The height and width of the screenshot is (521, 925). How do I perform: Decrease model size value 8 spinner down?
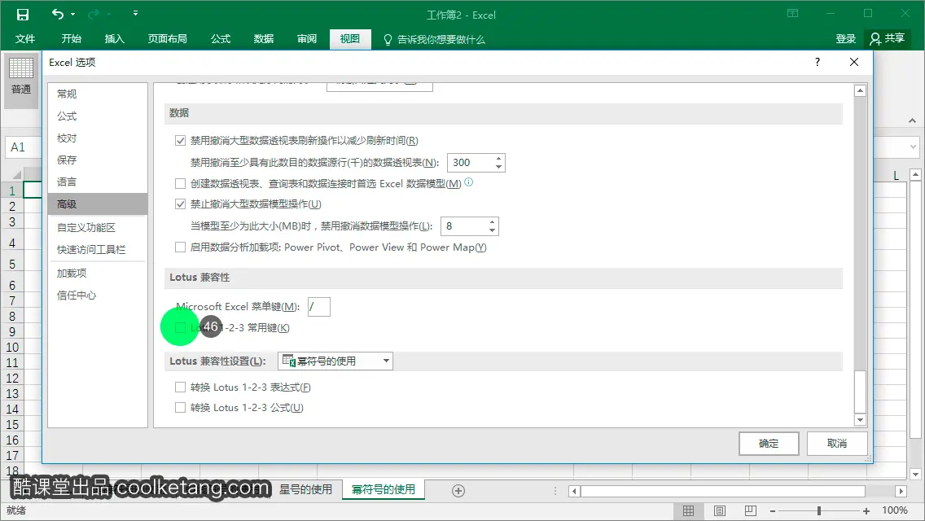point(492,230)
